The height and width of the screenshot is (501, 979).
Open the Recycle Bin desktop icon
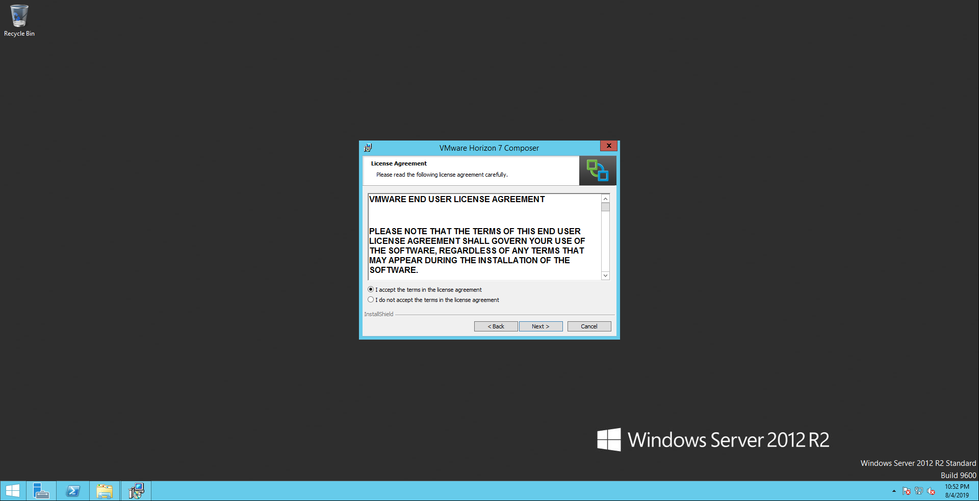click(x=19, y=20)
